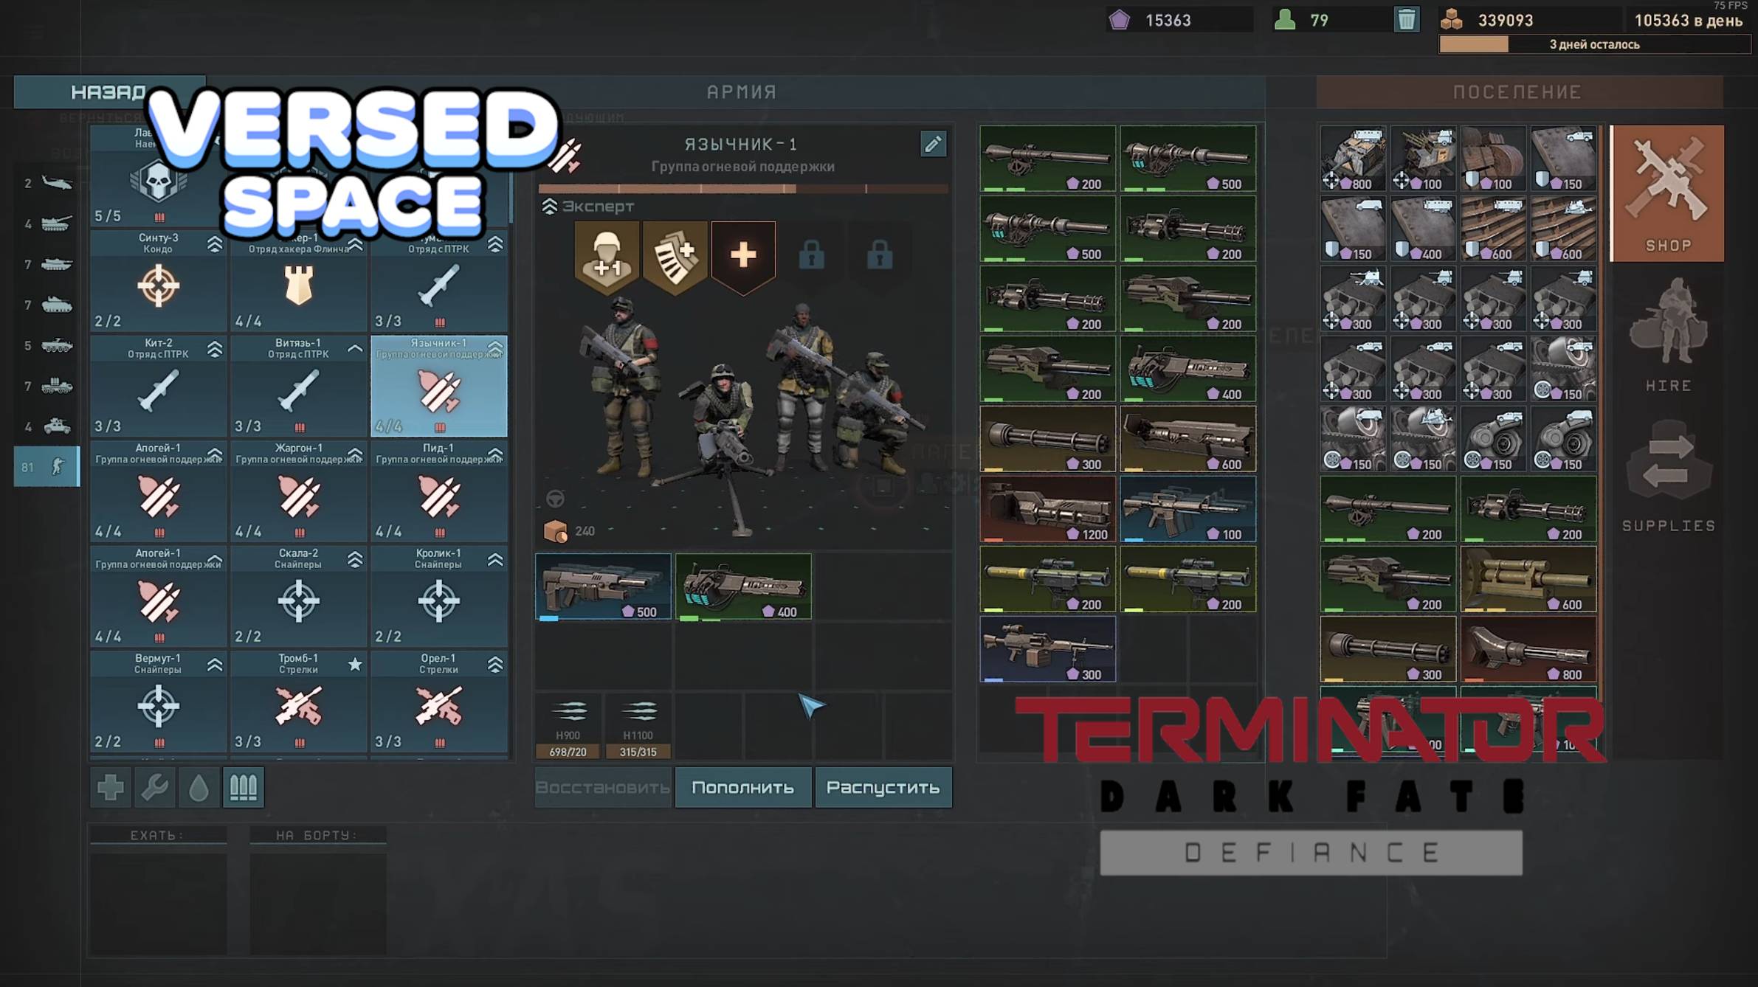Select infantry category with 81 units
The width and height of the screenshot is (1758, 987).
pyautogui.click(x=46, y=466)
